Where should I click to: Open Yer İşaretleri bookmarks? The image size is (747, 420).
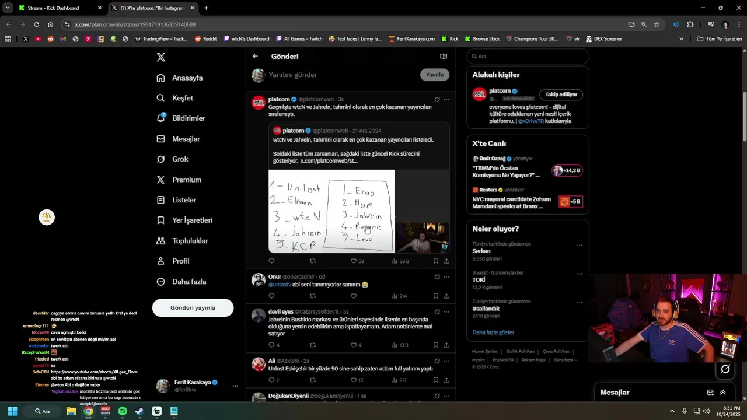[184, 220]
